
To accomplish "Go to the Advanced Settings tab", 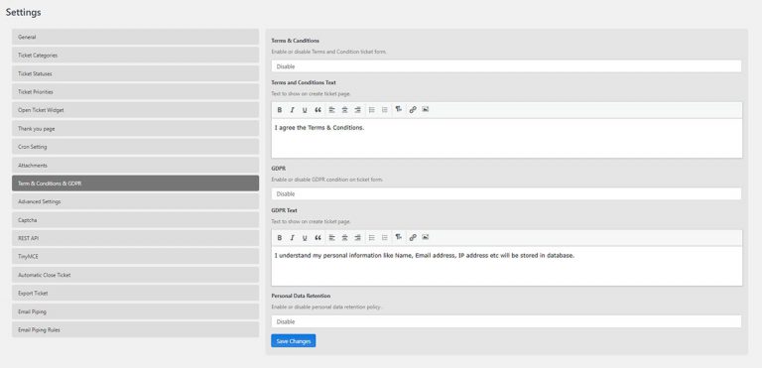I will tap(135, 201).
